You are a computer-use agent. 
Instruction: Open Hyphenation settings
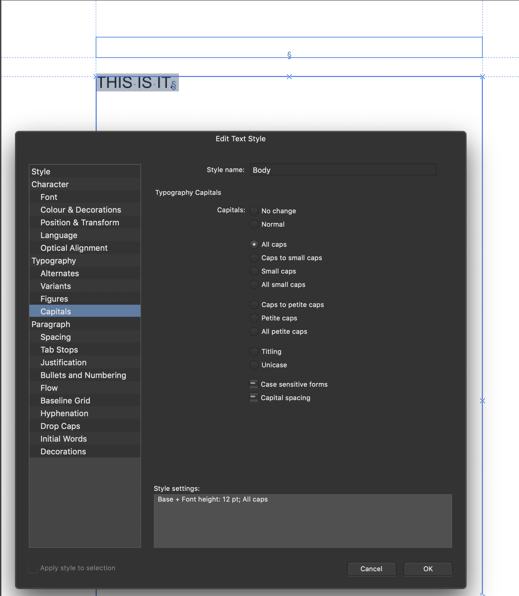[x=85, y=413]
